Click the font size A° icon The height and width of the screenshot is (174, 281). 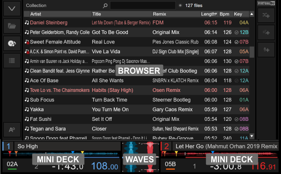pyautogui.click(x=12, y=130)
